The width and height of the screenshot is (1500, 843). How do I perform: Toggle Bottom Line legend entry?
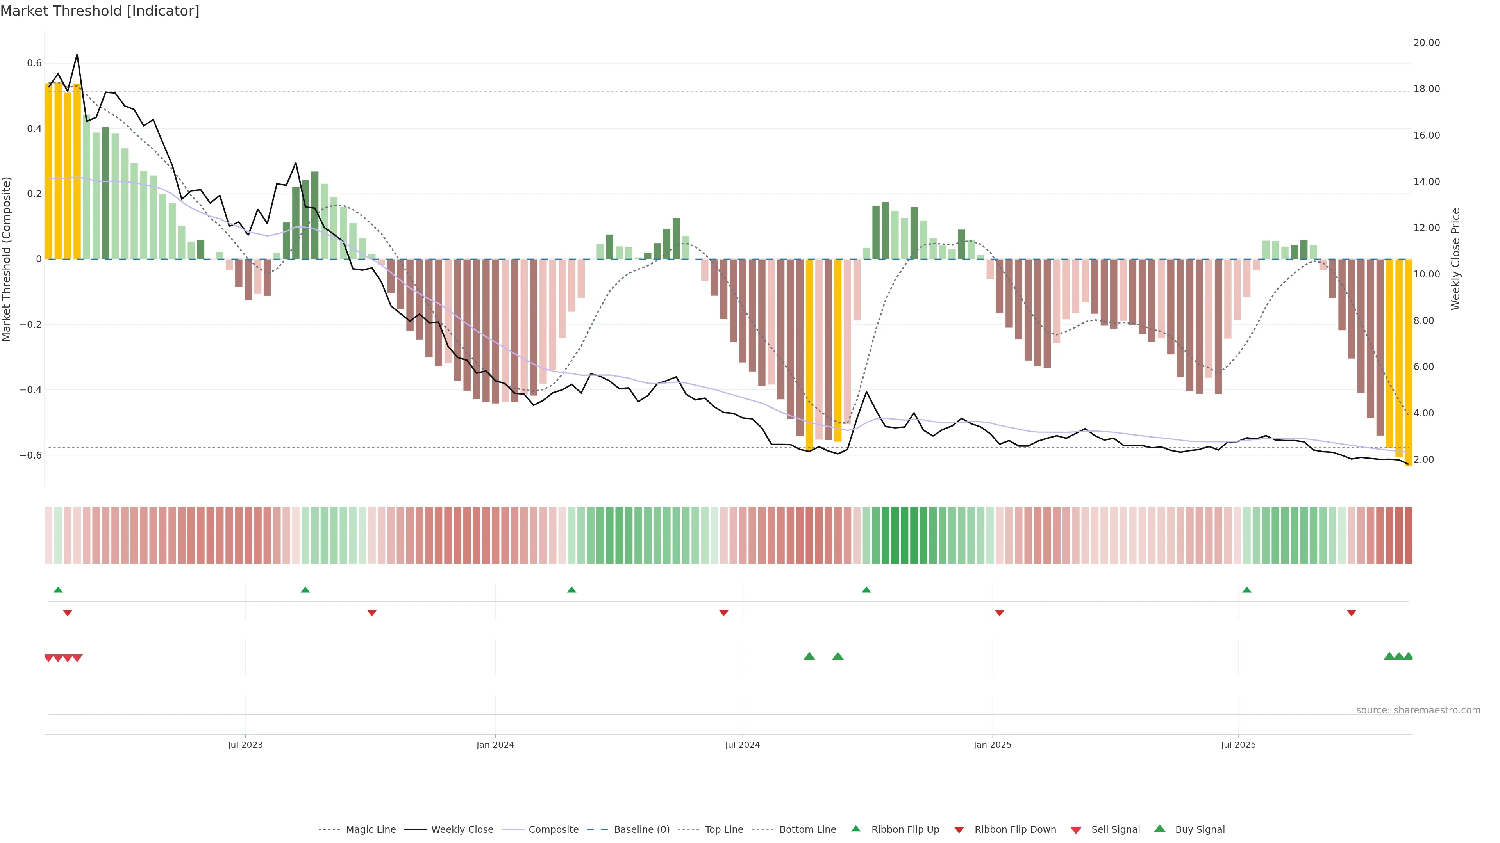[807, 830]
